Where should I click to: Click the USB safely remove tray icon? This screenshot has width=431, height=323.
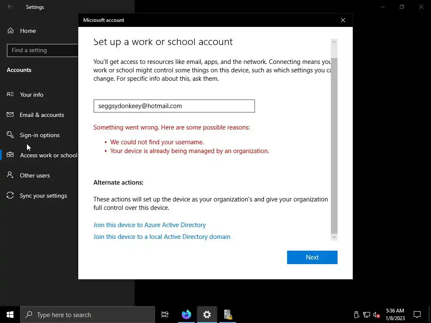pos(356,315)
